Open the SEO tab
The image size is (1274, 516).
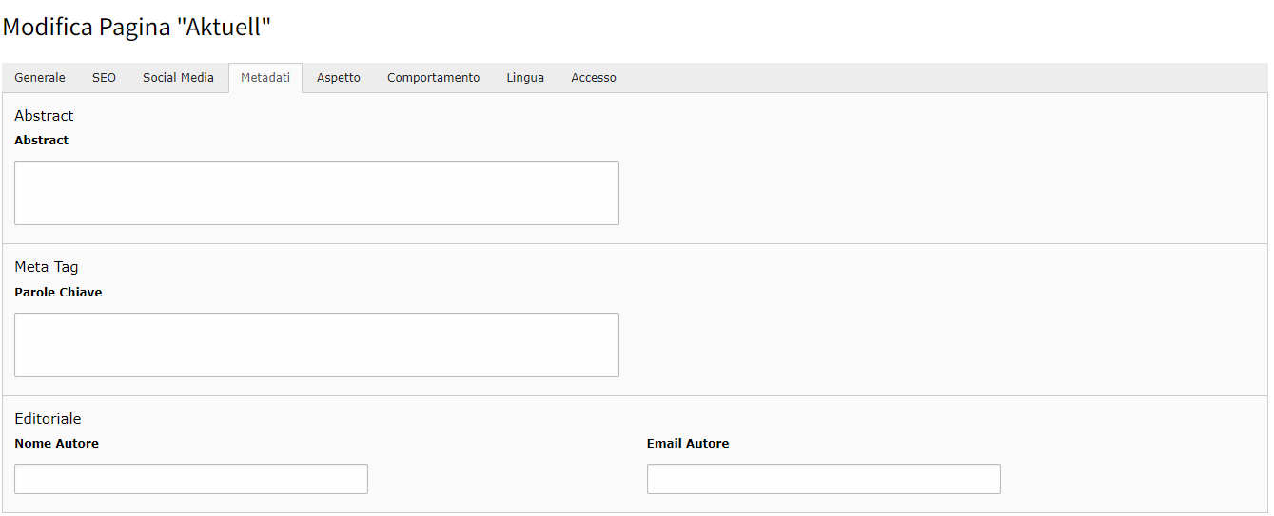click(x=104, y=78)
